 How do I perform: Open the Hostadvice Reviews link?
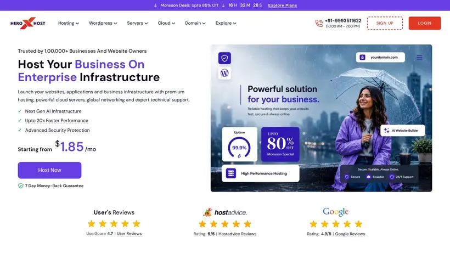click(x=237, y=234)
